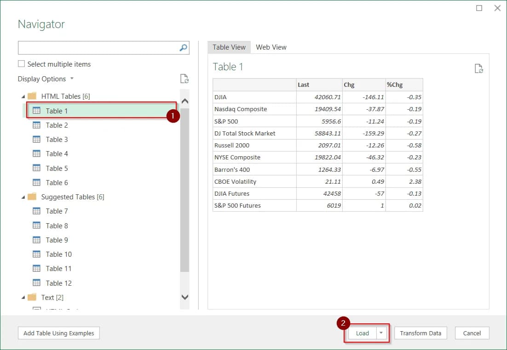Click the 19409.54 value cell
The height and width of the screenshot is (350, 507).
(319, 109)
